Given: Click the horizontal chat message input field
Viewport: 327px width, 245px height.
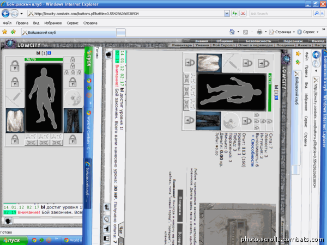Looking at the screenshot, I should pyautogui.click(x=48, y=221).
